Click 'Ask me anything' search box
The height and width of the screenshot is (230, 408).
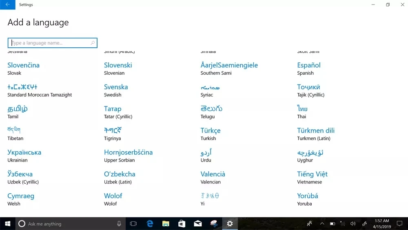tap(71, 224)
